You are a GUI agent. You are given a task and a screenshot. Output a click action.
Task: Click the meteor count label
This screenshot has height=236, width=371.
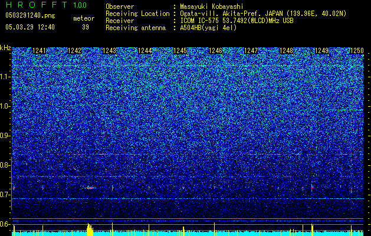(84, 18)
